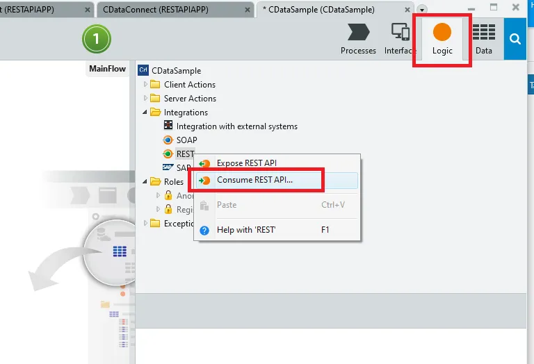The height and width of the screenshot is (364, 534).
Task: Select the CDataSample module root node
Action: tap(176, 70)
